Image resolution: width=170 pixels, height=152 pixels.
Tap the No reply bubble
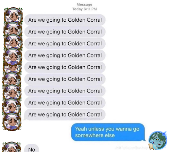(32, 148)
